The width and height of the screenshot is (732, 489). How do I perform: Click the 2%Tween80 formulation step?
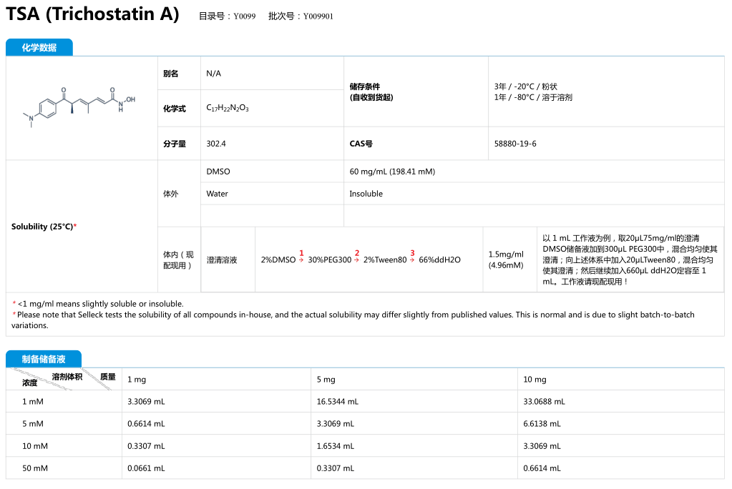[x=385, y=260]
